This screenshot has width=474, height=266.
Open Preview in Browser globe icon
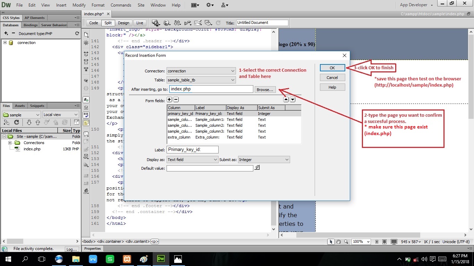167,23
